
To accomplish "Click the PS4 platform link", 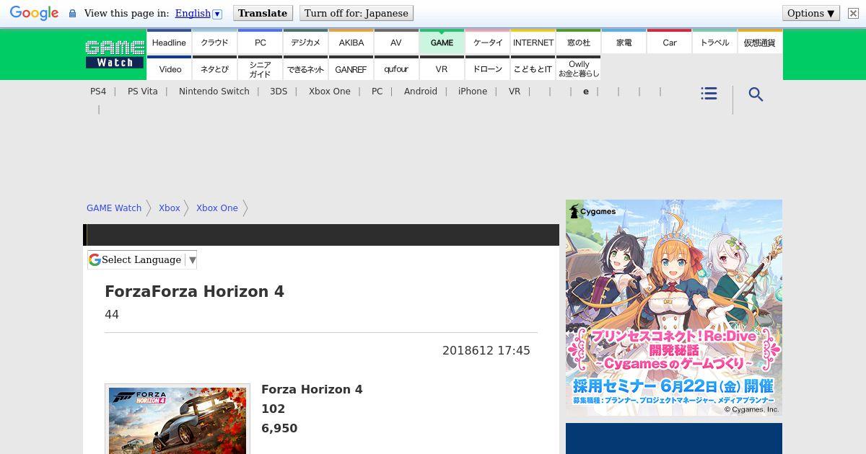I will point(98,92).
